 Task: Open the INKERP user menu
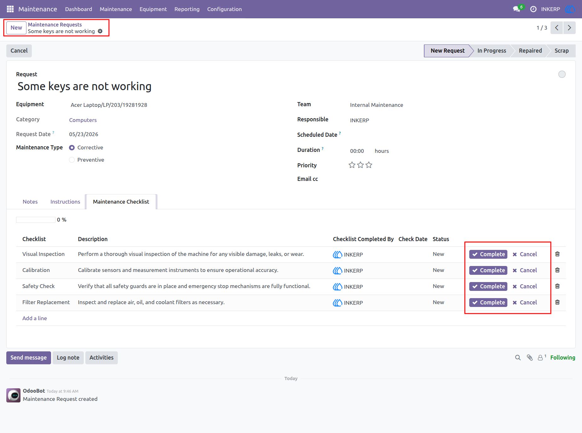point(558,9)
